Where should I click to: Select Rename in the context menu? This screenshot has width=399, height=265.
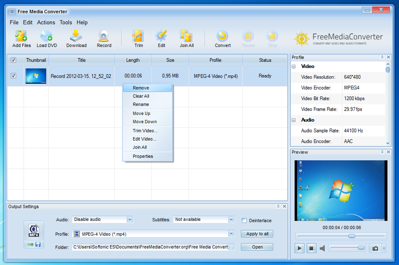tap(147, 104)
